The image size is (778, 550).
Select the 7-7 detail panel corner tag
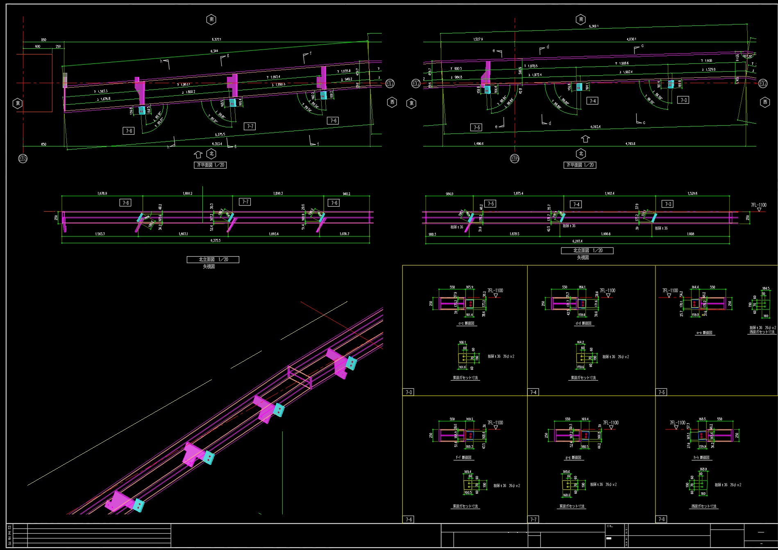click(533, 519)
